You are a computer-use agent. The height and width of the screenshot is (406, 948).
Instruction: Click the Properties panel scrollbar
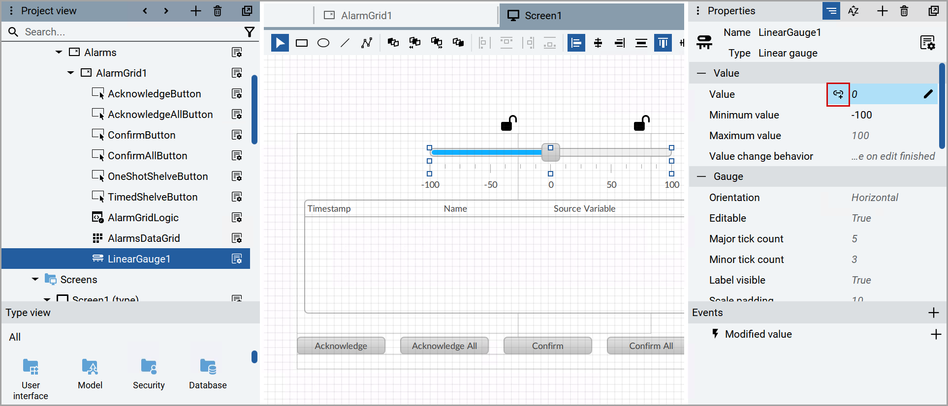[942, 106]
